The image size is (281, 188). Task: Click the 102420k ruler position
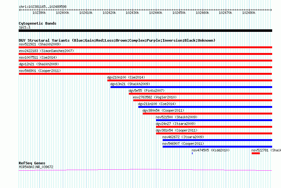tap(109, 13)
